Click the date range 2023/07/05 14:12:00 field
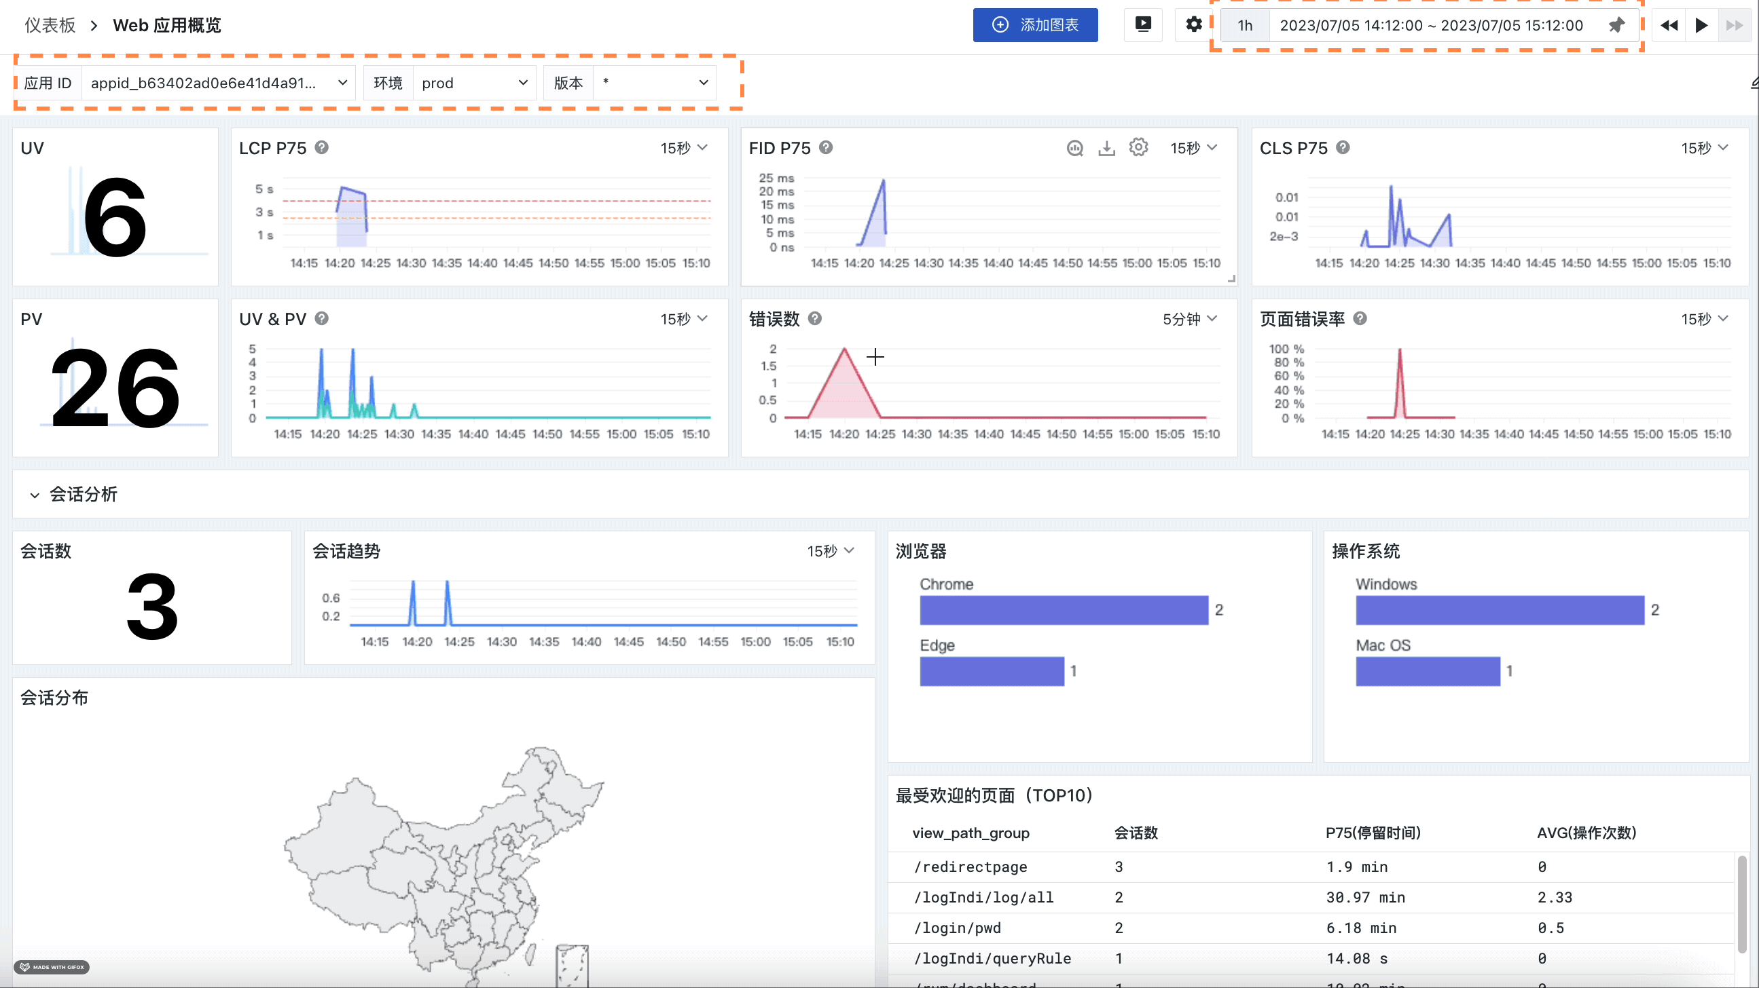Image resolution: width=1759 pixels, height=988 pixels. coord(1431,25)
